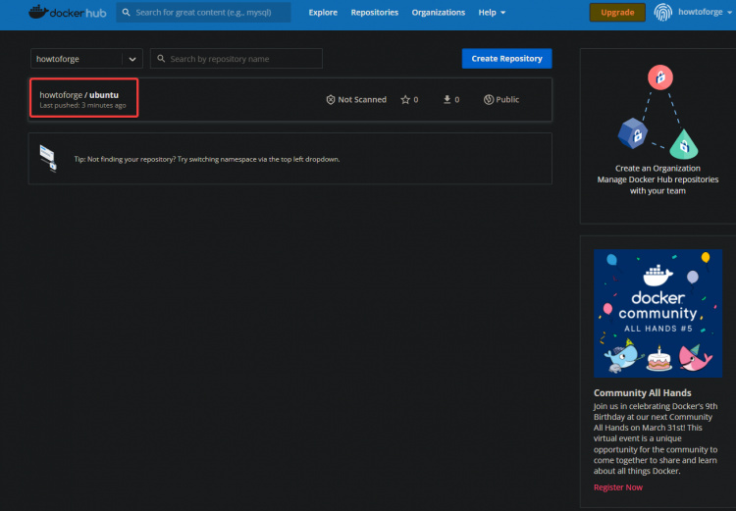736x511 pixels.
Task: Open the howtoforge / ubuntu repository
Action: click(79, 95)
